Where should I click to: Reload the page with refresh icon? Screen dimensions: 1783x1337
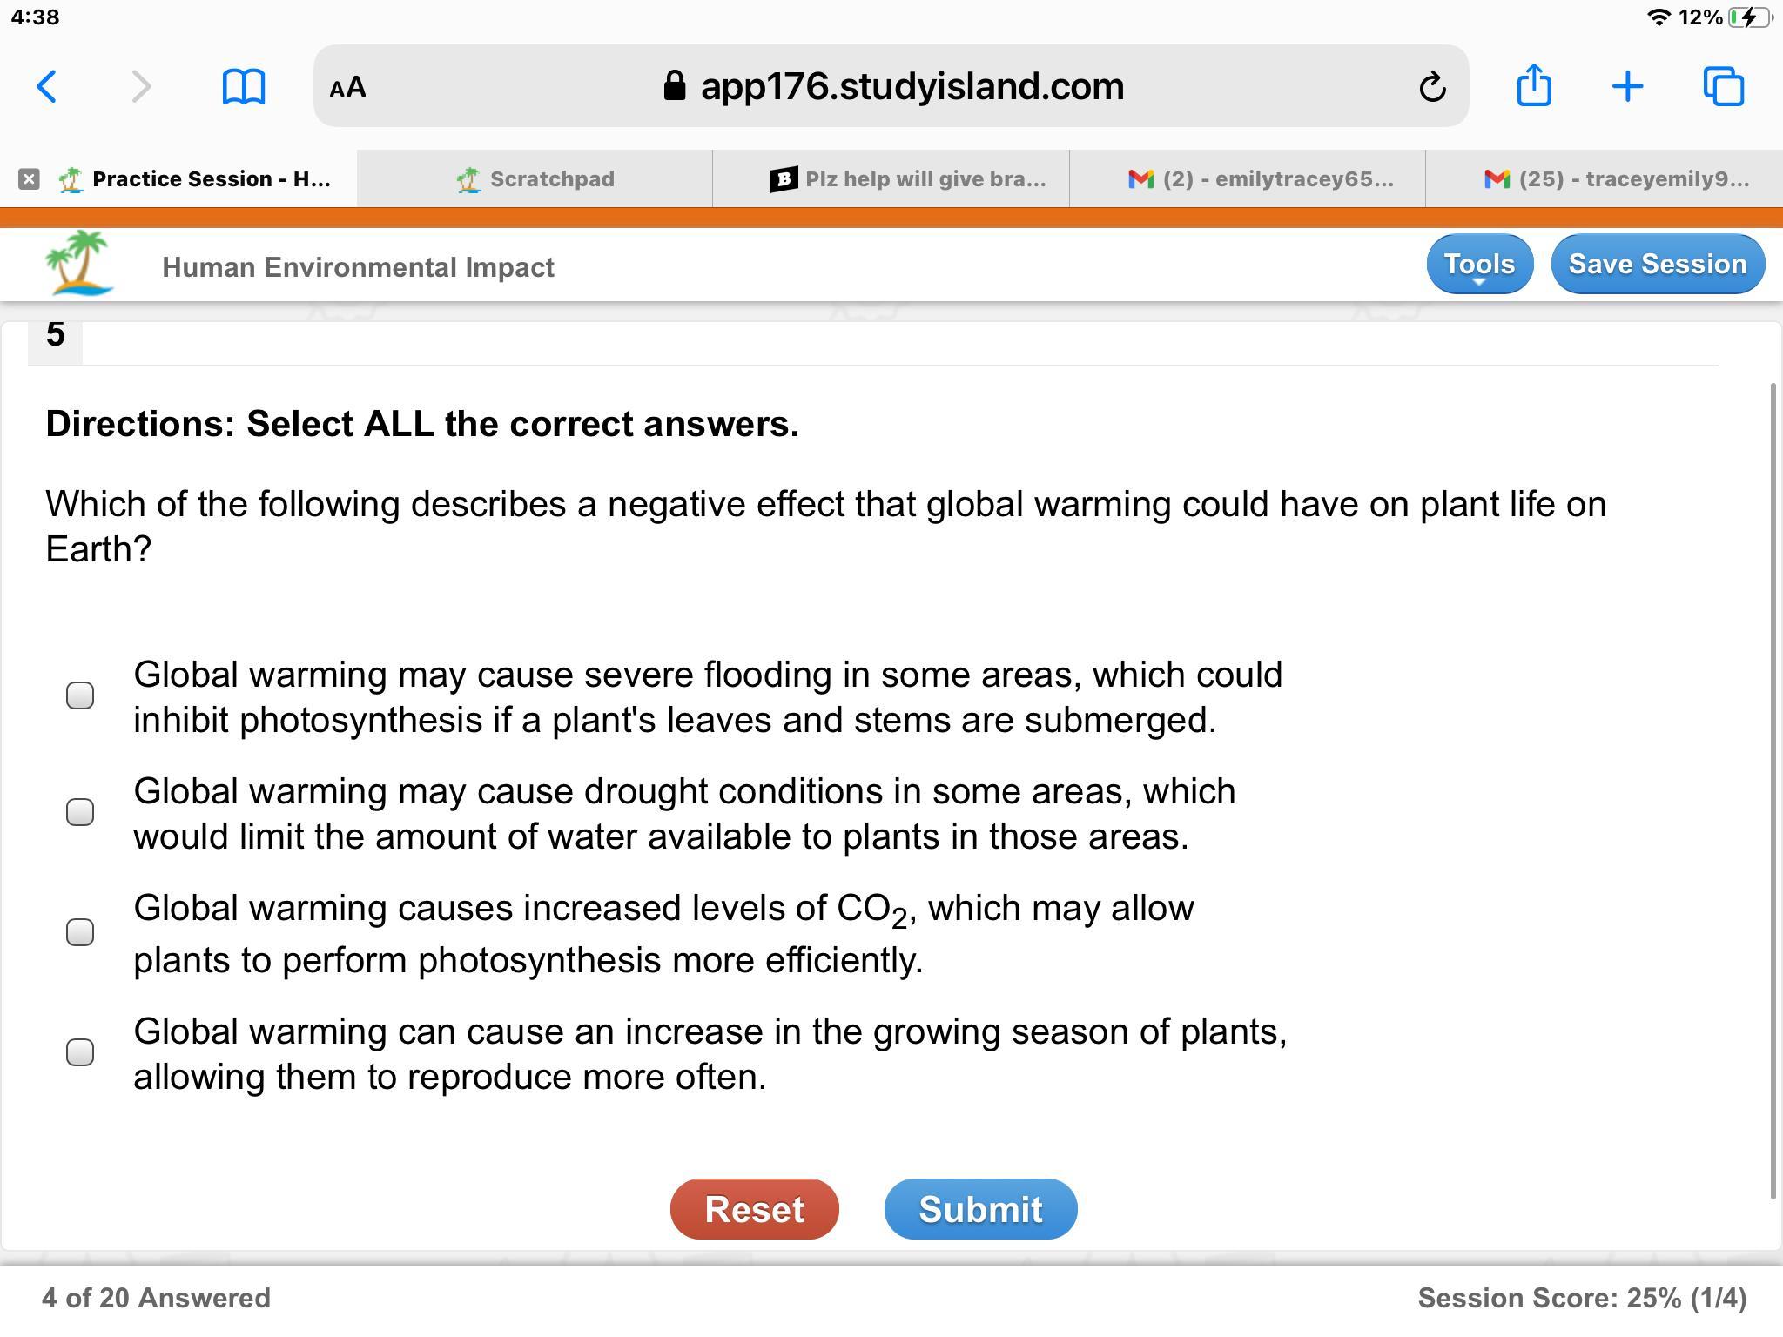(1432, 87)
